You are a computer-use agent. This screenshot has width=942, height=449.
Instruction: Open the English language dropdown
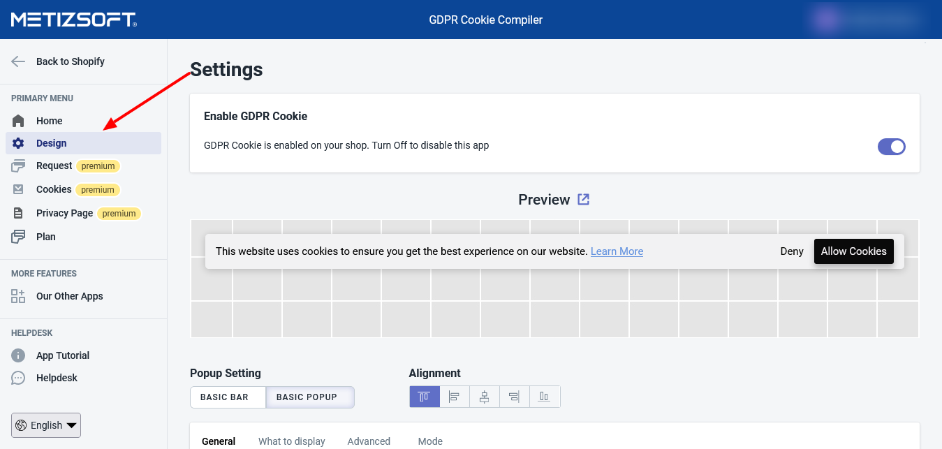(46, 425)
